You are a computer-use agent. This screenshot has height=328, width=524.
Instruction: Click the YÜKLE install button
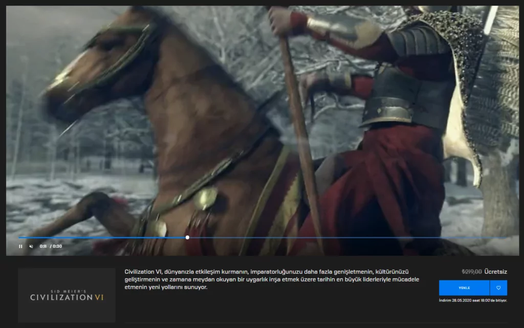pyautogui.click(x=464, y=288)
